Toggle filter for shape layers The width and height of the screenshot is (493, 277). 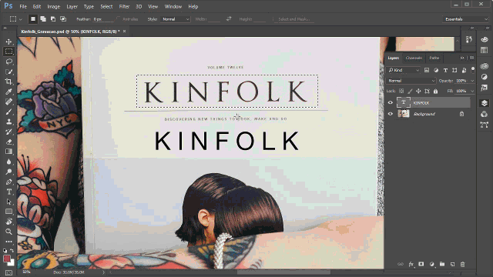click(454, 70)
